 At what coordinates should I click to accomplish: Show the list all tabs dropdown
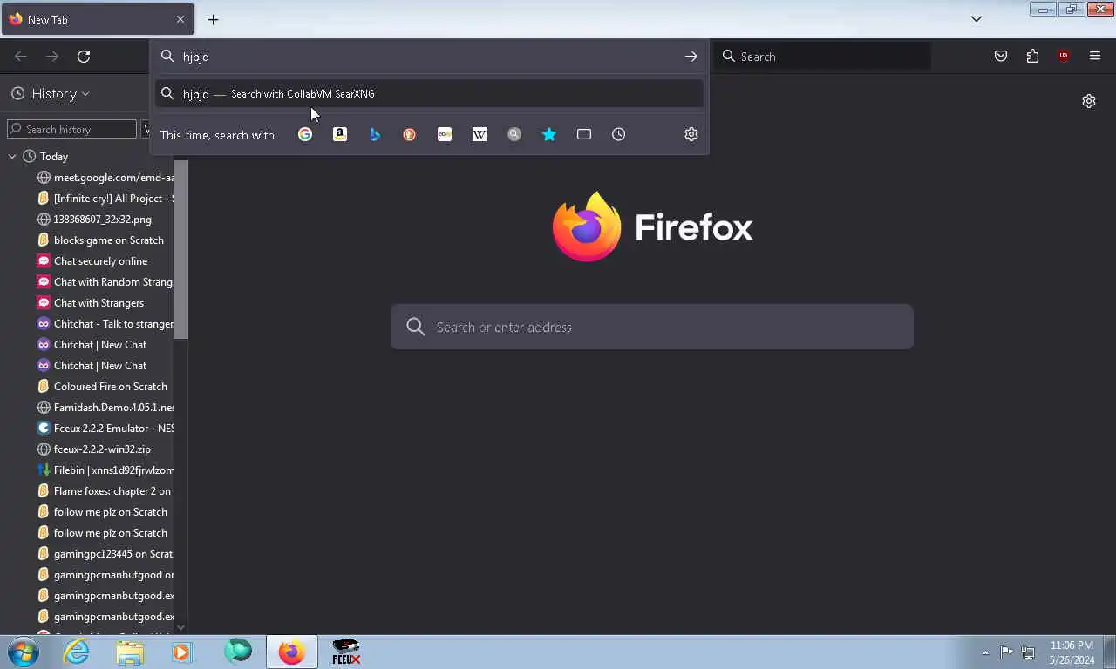[976, 19]
